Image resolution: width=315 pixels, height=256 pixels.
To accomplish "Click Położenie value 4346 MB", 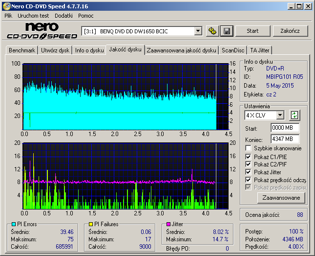I will 293,239.
